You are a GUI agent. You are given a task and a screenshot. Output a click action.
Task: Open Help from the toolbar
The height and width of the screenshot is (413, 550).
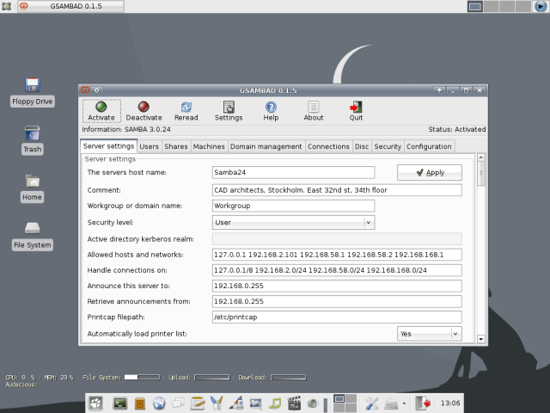(271, 111)
